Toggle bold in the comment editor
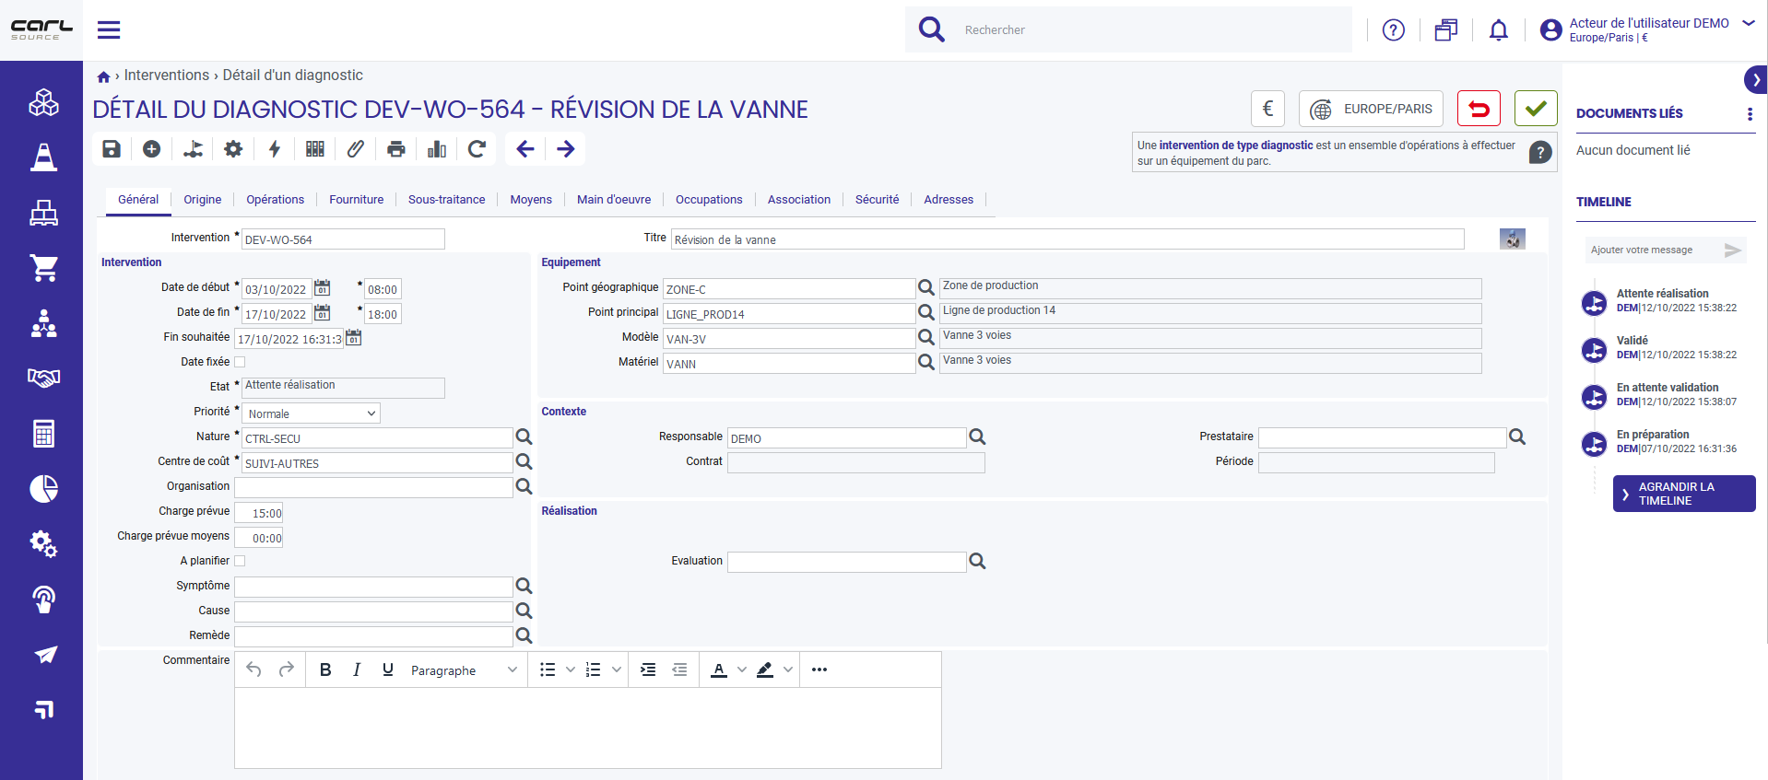Viewport: 1768px width, 780px height. pos(325,669)
